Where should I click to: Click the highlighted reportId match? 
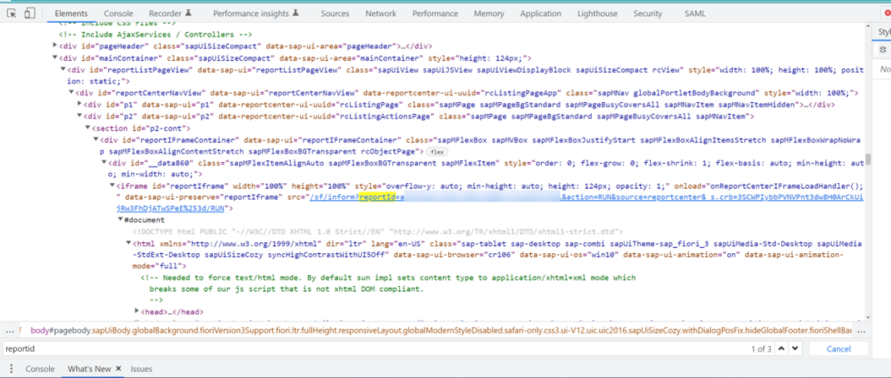click(x=379, y=197)
